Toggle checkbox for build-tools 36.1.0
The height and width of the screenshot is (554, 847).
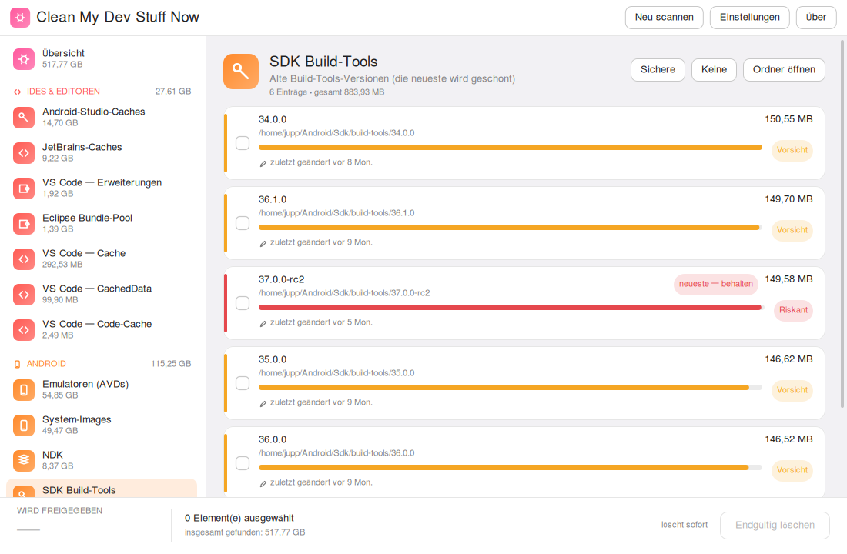point(243,223)
